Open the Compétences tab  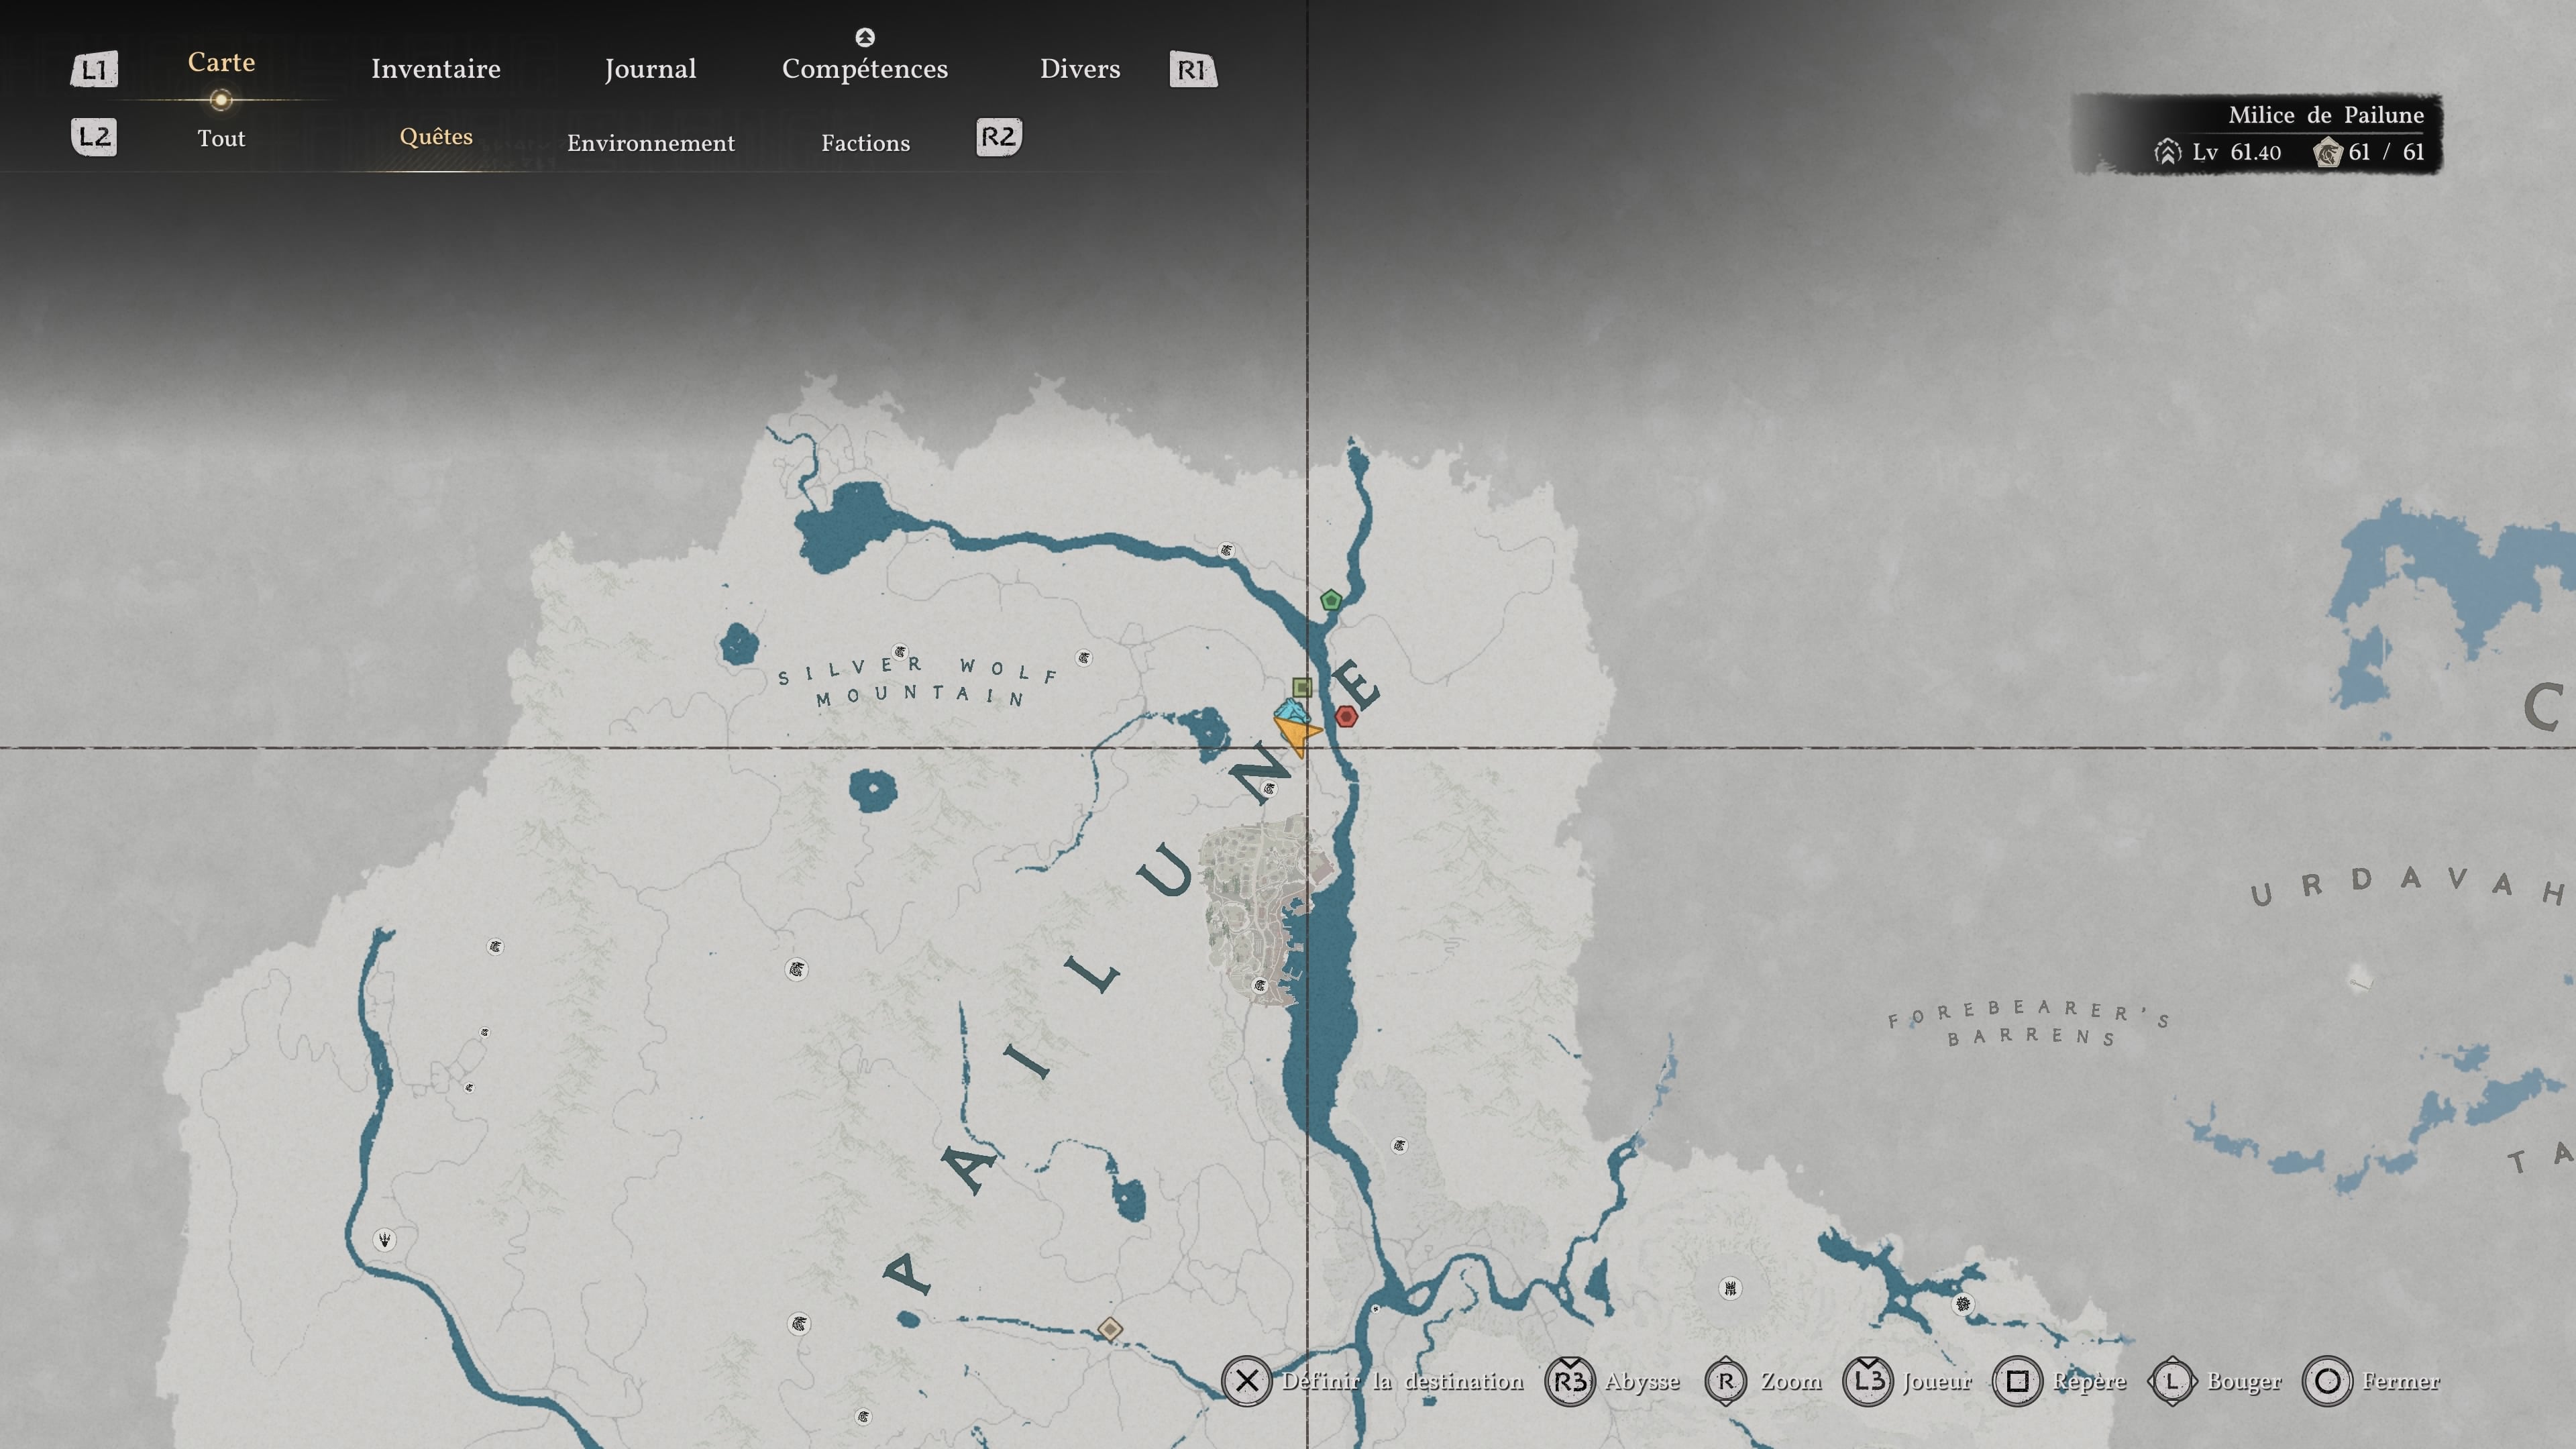click(865, 69)
